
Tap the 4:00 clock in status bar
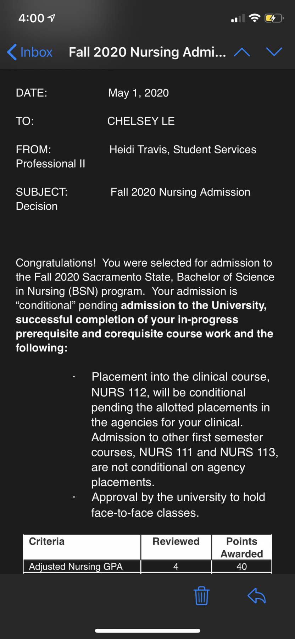(x=31, y=18)
